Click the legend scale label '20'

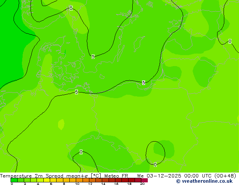coord(142,184)
